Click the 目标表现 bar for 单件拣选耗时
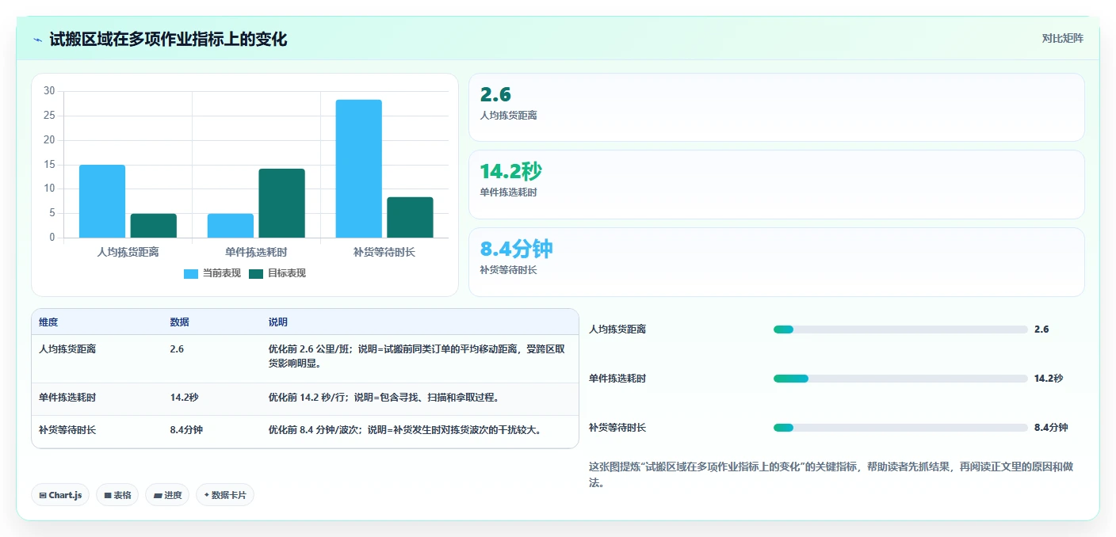This screenshot has height=537, width=1116. 281,203
